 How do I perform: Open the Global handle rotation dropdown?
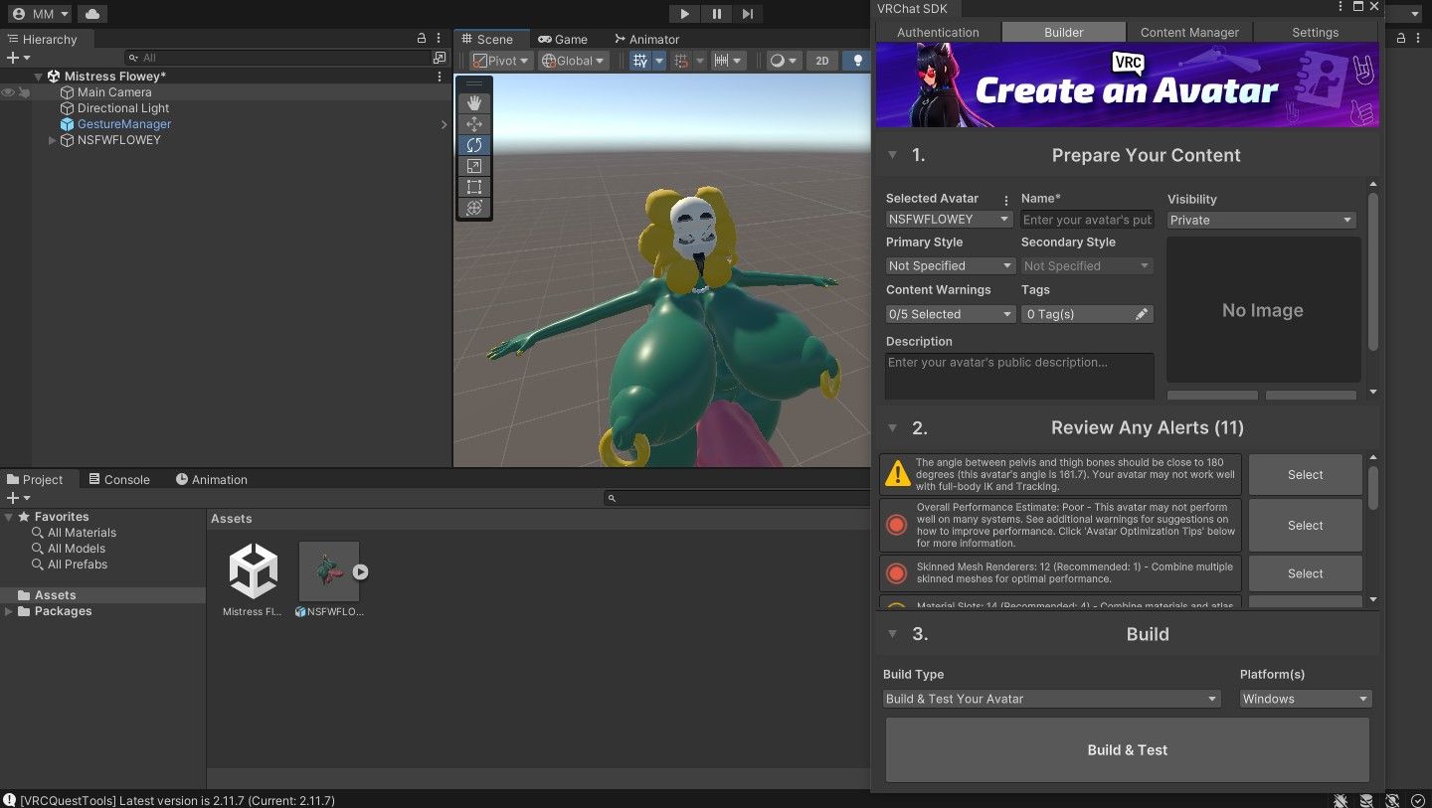pos(573,61)
